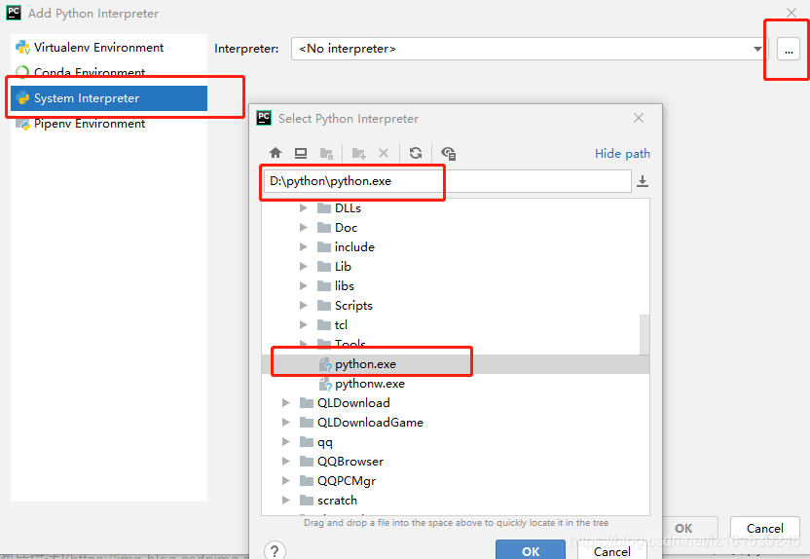Select System Interpreter
The height and width of the screenshot is (559, 810).
[x=109, y=98]
